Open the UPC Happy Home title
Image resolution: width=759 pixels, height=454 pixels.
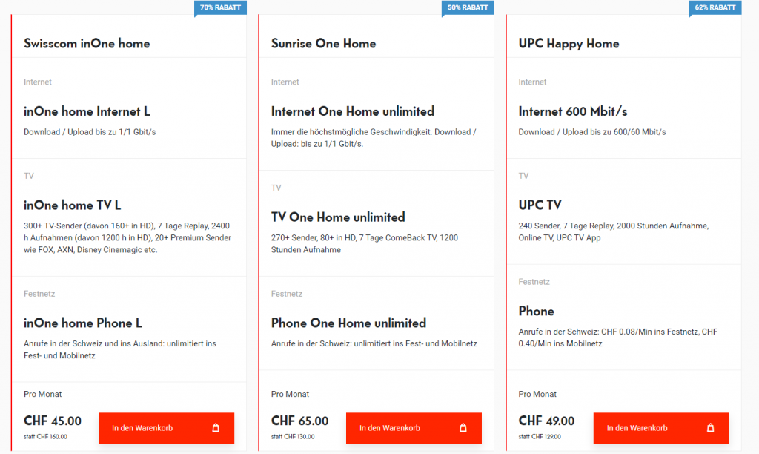click(x=569, y=44)
